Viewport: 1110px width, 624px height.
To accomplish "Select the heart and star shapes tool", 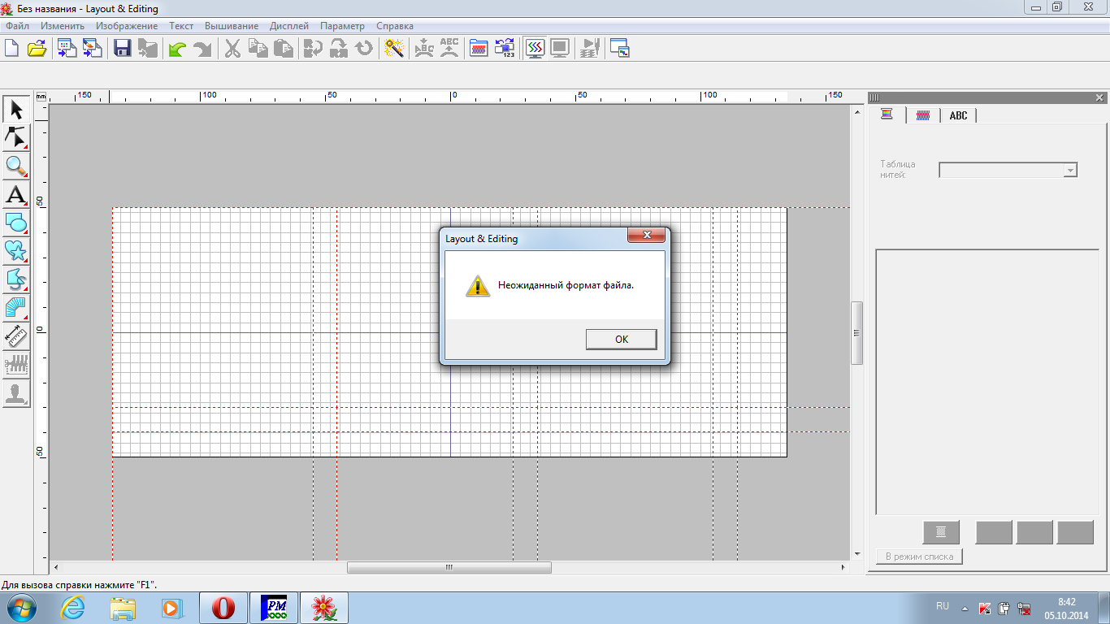I will (16, 251).
